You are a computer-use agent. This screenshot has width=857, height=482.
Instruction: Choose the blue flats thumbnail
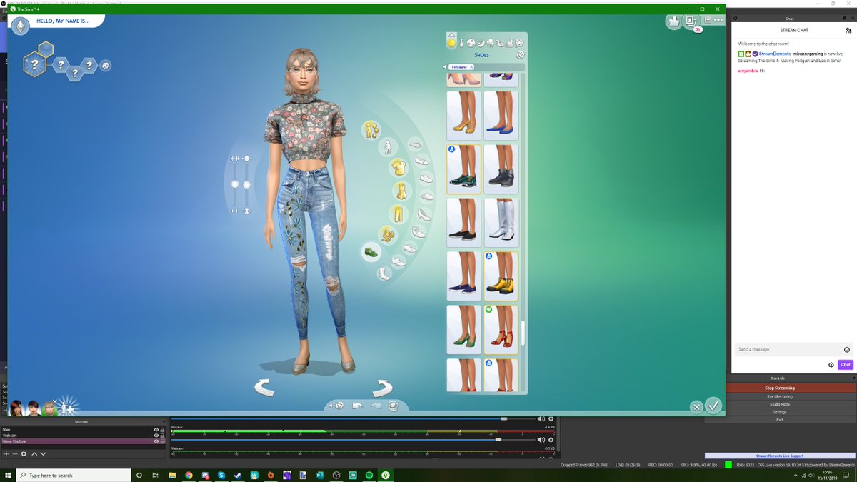tap(501, 115)
